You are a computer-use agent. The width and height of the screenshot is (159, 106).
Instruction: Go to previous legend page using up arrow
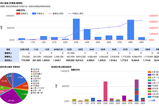(x=149, y=101)
